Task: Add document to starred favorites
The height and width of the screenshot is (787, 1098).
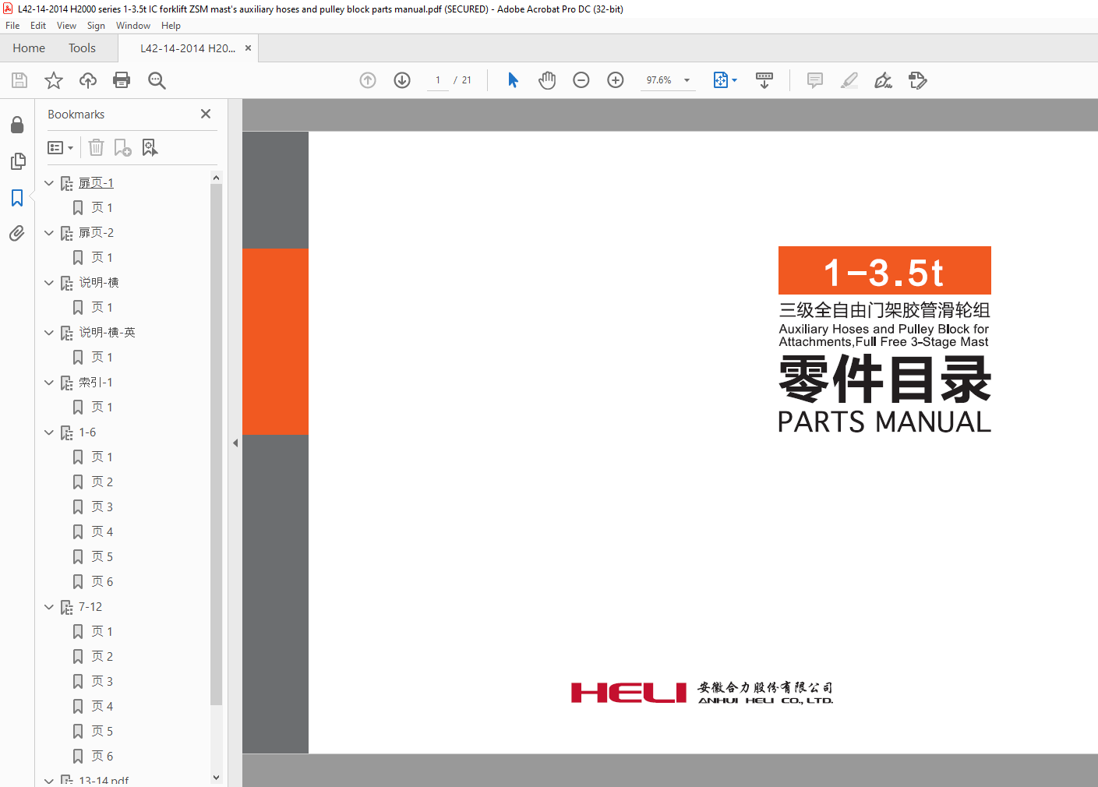Action: click(x=54, y=80)
